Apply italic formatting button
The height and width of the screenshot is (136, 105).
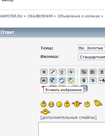pyautogui.click(x=53, y=72)
